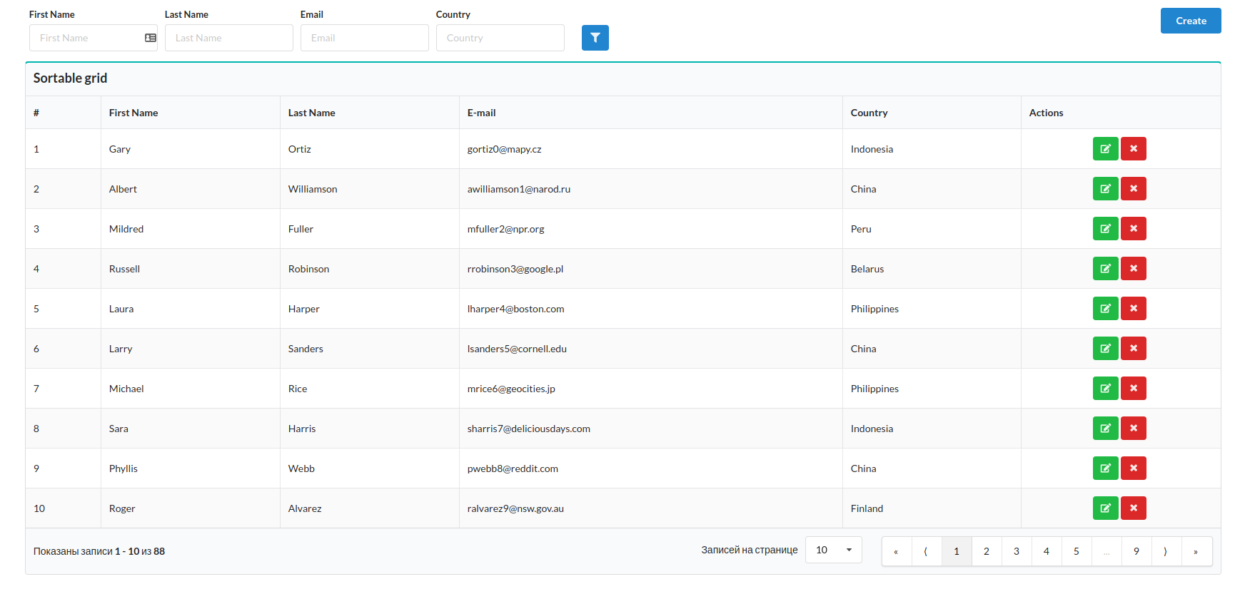Delete Gary Ortiz's record
1240x589 pixels.
(1133, 149)
